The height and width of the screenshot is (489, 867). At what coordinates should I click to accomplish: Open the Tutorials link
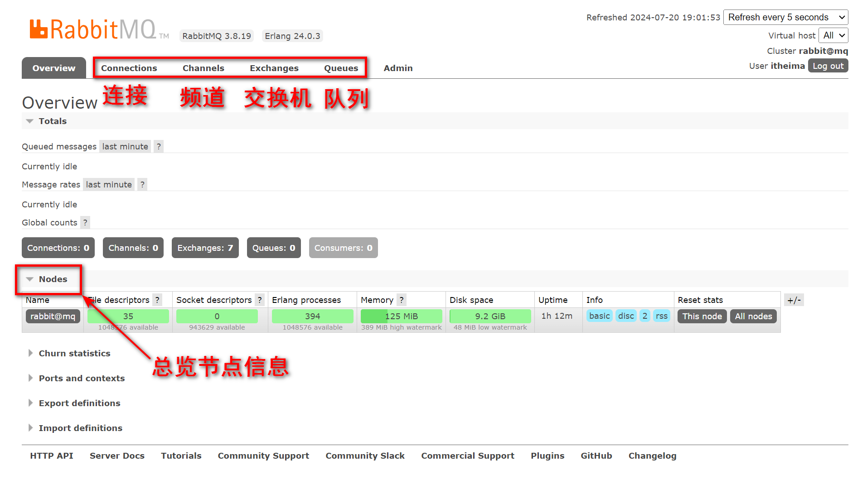[181, 456]
